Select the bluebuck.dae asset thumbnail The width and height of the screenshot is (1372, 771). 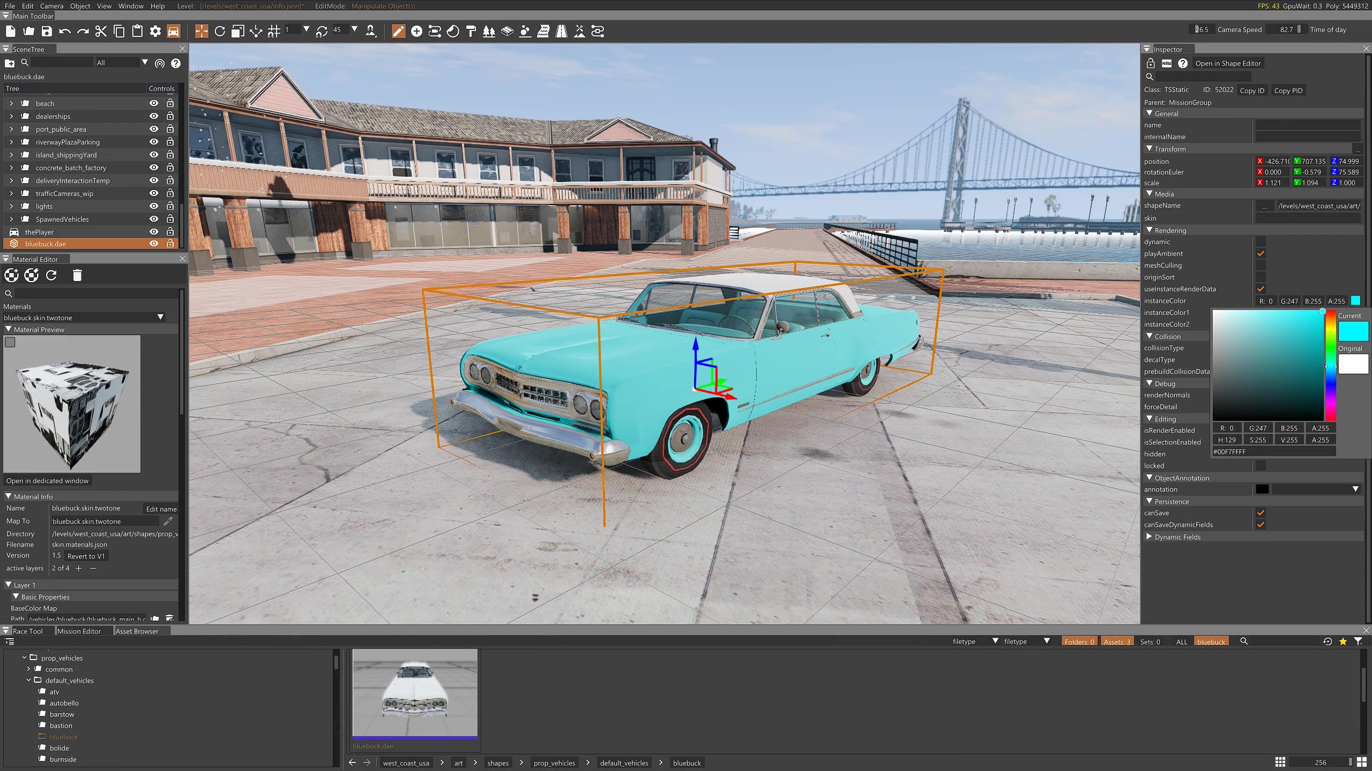(x=415, y=693)
